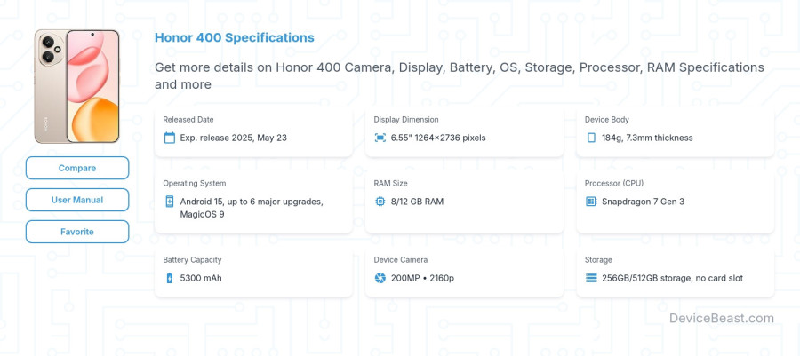Click the storage stack icon
The image size is (800, 356).
[x=591, y=278]
